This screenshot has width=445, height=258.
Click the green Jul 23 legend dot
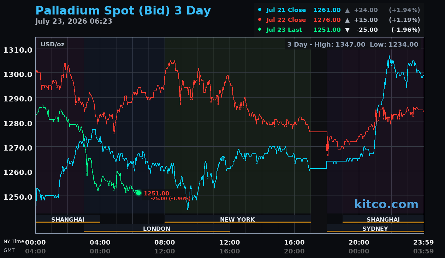[260, 29]
